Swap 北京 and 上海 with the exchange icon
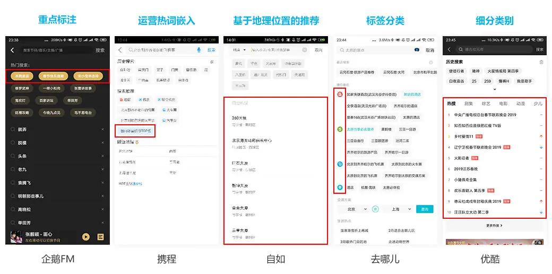 376,209
